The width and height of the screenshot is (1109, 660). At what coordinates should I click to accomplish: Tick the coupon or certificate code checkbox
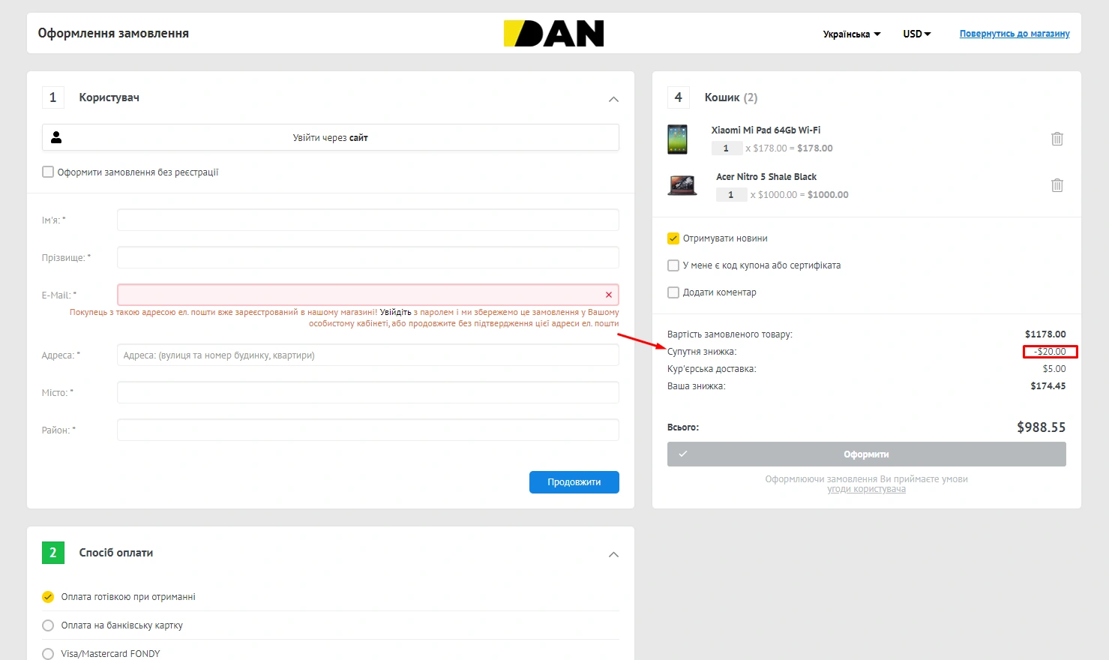click(673, 265)
